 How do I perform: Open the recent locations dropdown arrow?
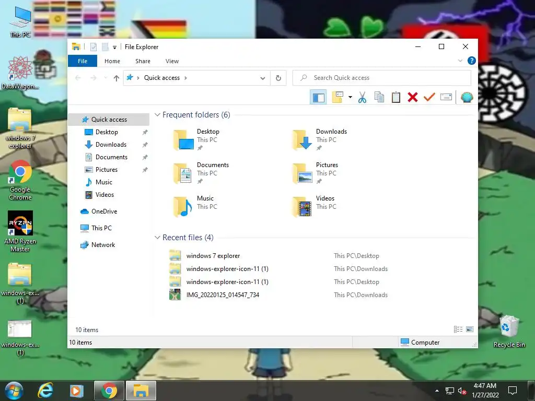click(106, 78)
